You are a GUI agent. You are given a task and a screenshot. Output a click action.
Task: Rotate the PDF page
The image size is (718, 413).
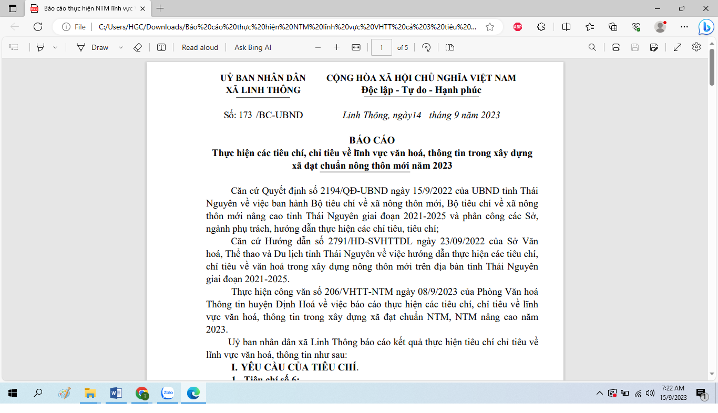coord(427,47)
